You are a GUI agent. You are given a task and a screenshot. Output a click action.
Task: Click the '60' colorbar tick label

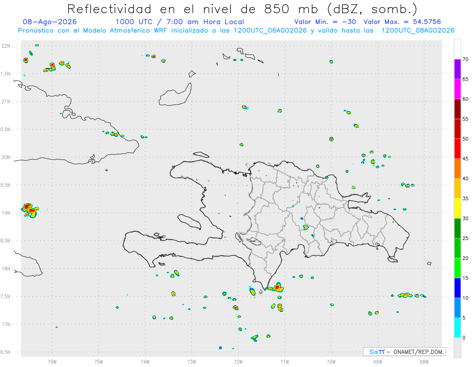point(465,99)
